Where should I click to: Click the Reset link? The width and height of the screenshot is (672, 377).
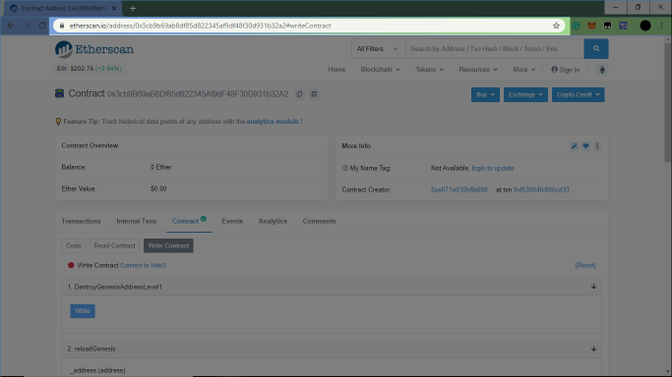pyautogui.click(x=585, y=265)
